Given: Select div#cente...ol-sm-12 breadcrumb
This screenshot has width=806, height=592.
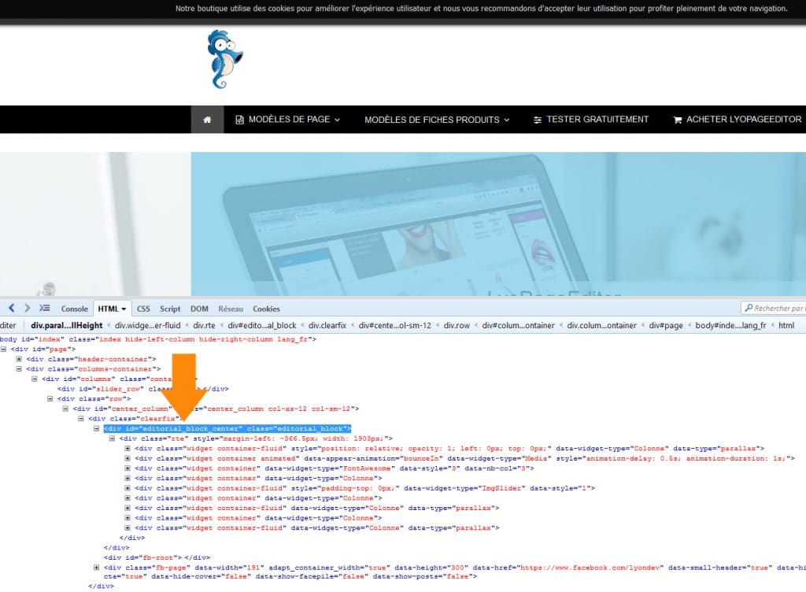Looking at the screenshot, I should [395, 325].
